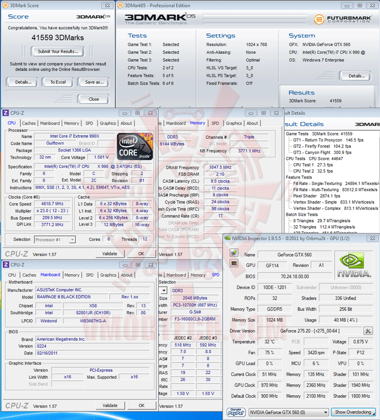The image size is (380, 420).
Task: Click the Intel Core i7 inside logo
Action: coord(135,146)
